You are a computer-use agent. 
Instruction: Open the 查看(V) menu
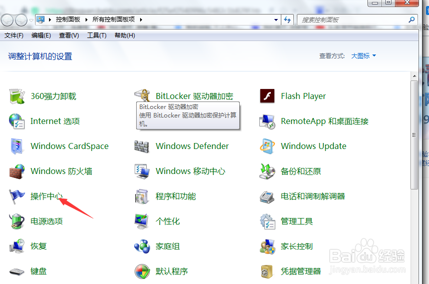coord(69,35)
